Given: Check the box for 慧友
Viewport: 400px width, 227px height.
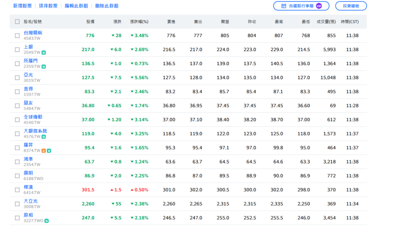Looking at the screenshot, I should click(17, 106).
